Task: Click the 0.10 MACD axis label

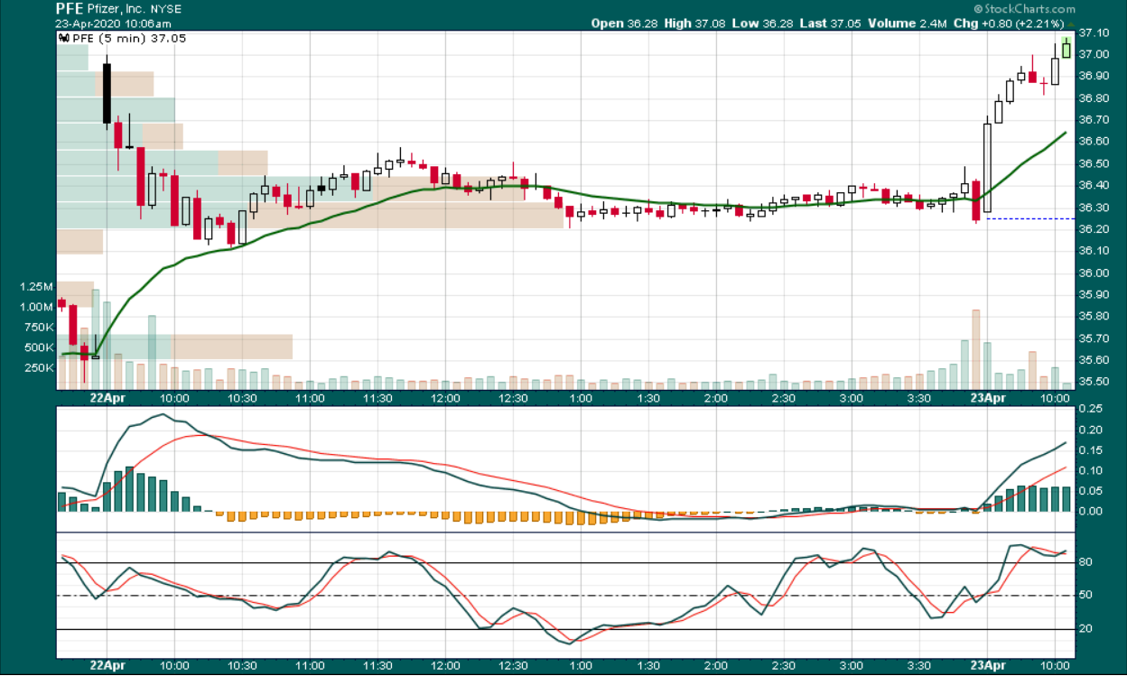Action: point(1091,470)
